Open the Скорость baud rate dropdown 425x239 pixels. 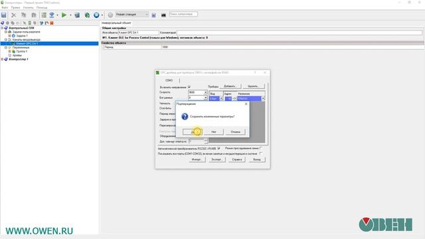(x=205, y=92)
